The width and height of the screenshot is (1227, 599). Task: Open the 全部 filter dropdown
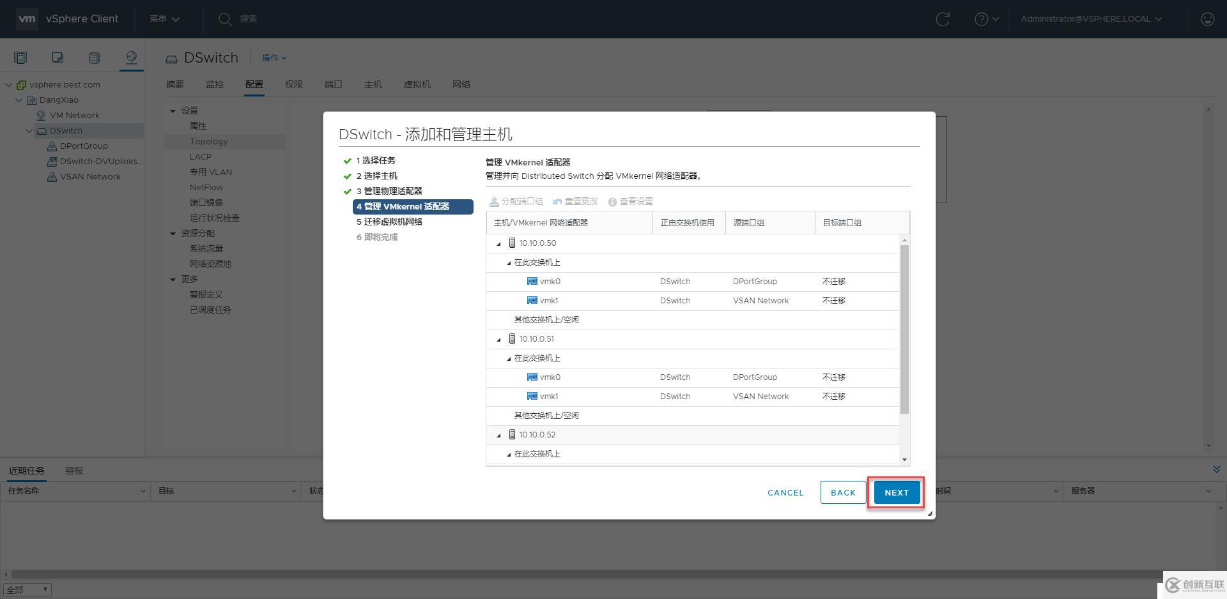[27, 589]
